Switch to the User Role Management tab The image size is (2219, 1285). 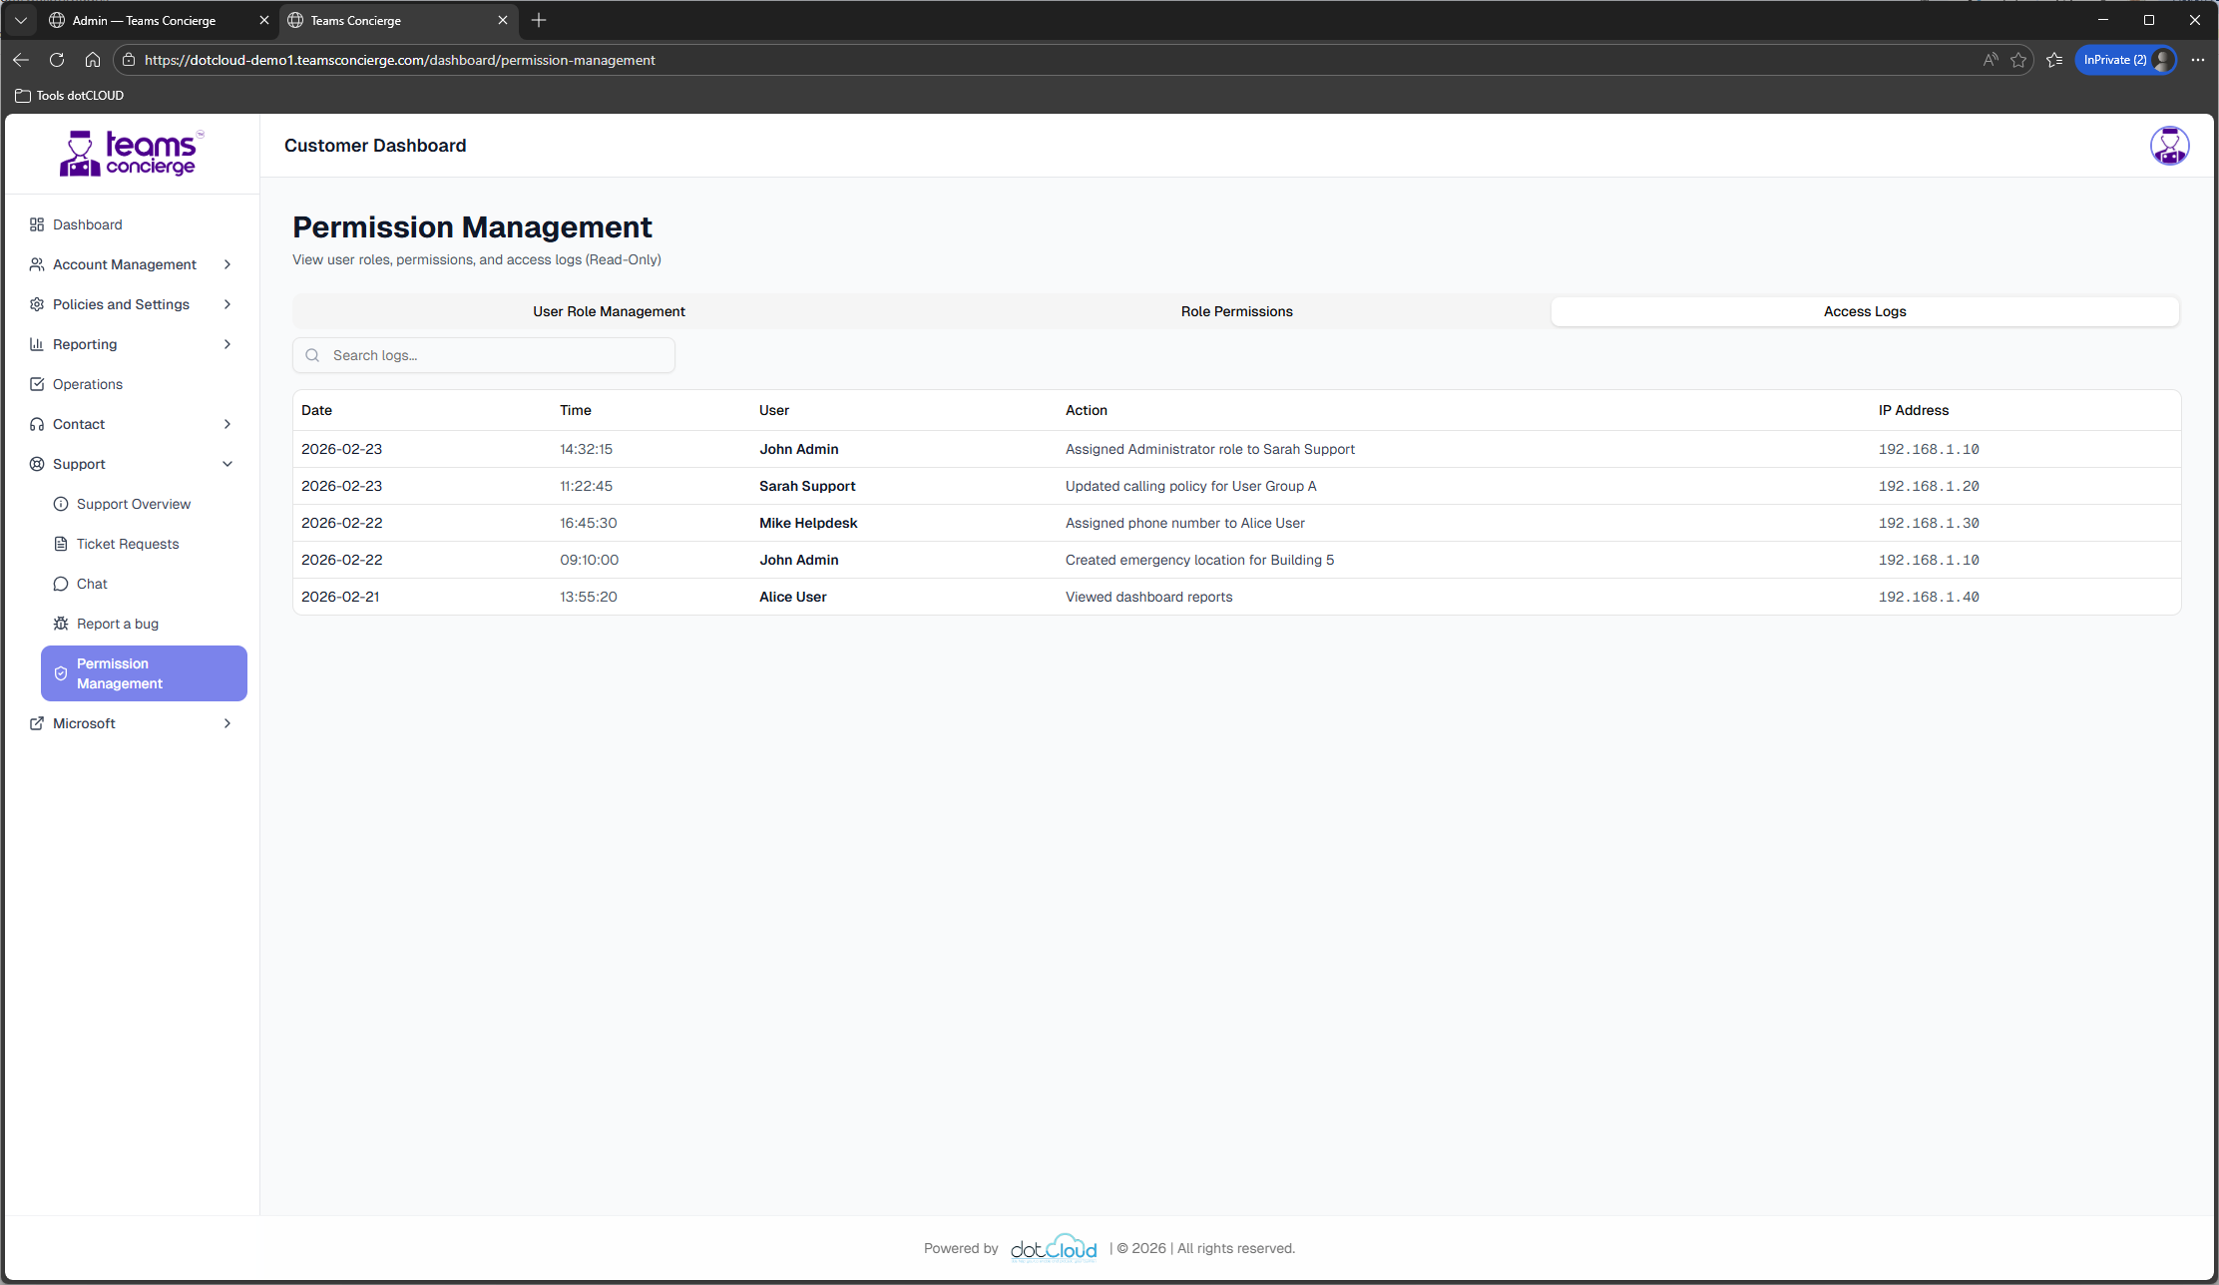[x=609, y=311]
